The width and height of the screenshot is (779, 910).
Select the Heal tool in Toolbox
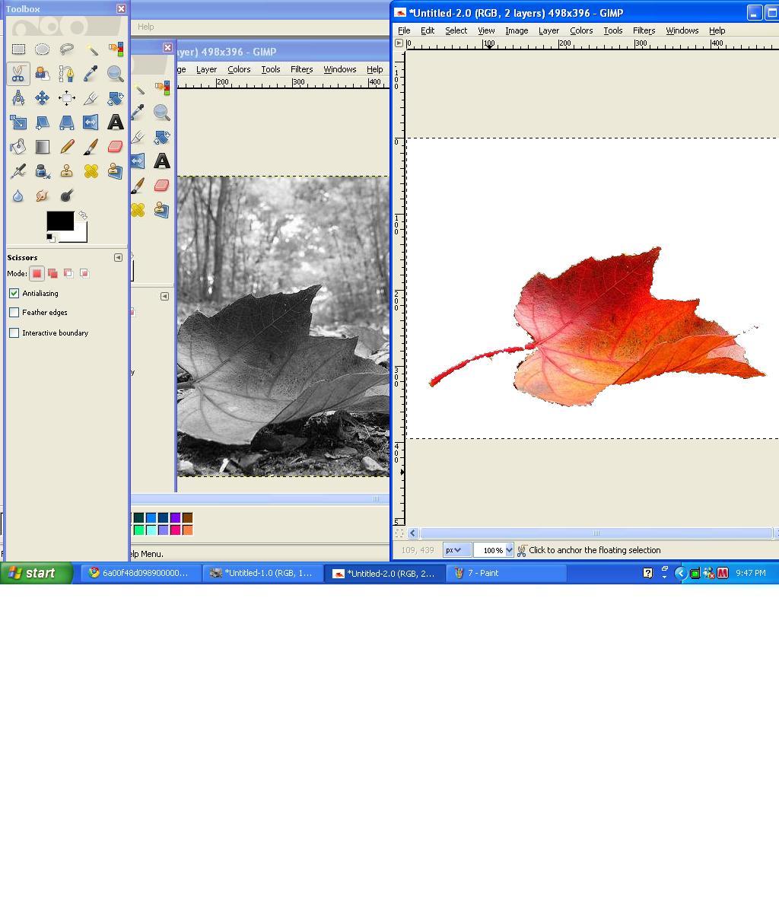pyautogui.click(x=91, y=171)
